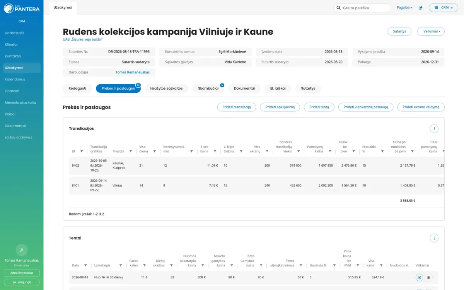Edit the 2026-08-18 Tentai row
The width and height of the screenshot is (464, 290).
tap(419, 277)
